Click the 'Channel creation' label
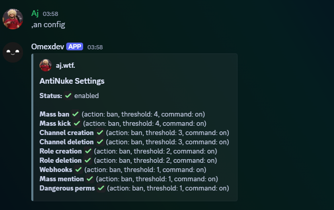334x210 pixels. [x=67, y=132]
